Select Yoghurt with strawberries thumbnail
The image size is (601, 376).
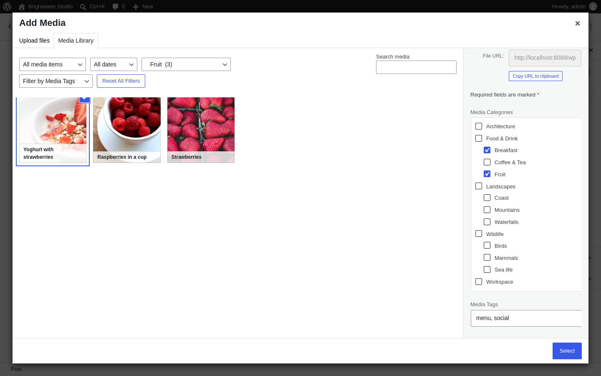coord(53,130)
